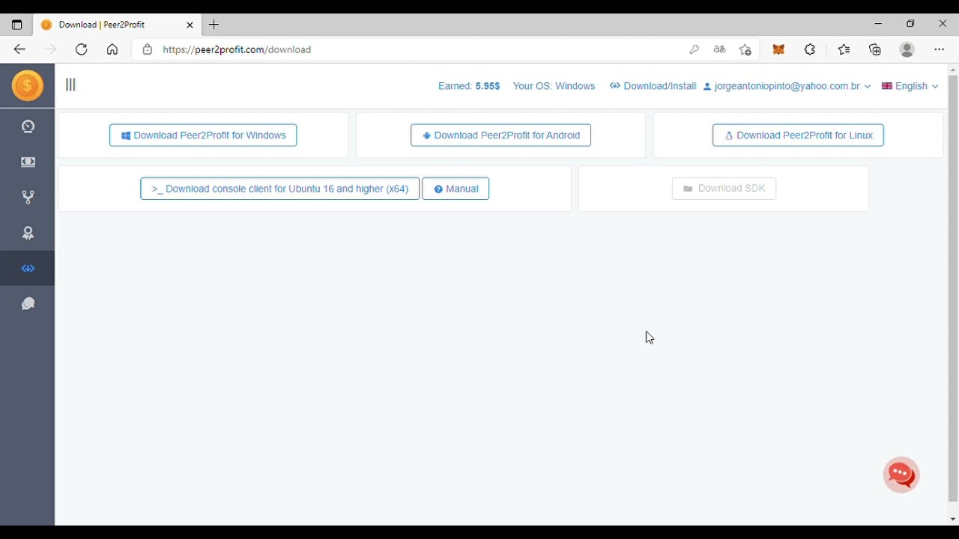Image resolution: width=959 pixels, height=539 pixels.
Task: Go back in browser history
Action: pos(19,49)
